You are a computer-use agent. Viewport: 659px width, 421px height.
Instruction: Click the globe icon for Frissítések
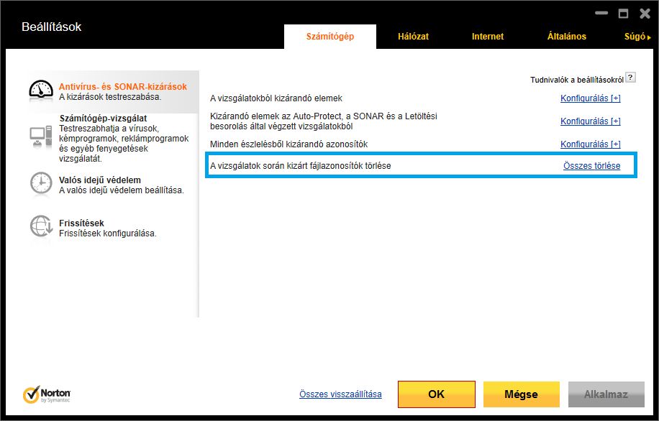click(41, 226)
